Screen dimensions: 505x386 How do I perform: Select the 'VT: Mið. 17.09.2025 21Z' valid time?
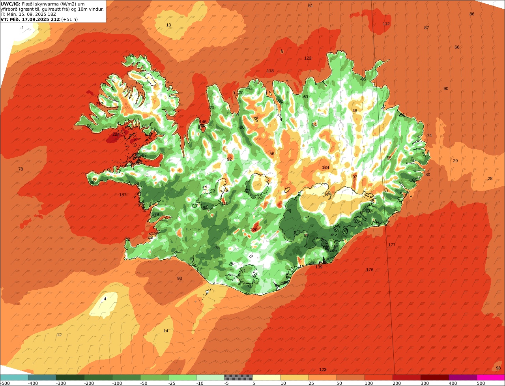[30, 19]
